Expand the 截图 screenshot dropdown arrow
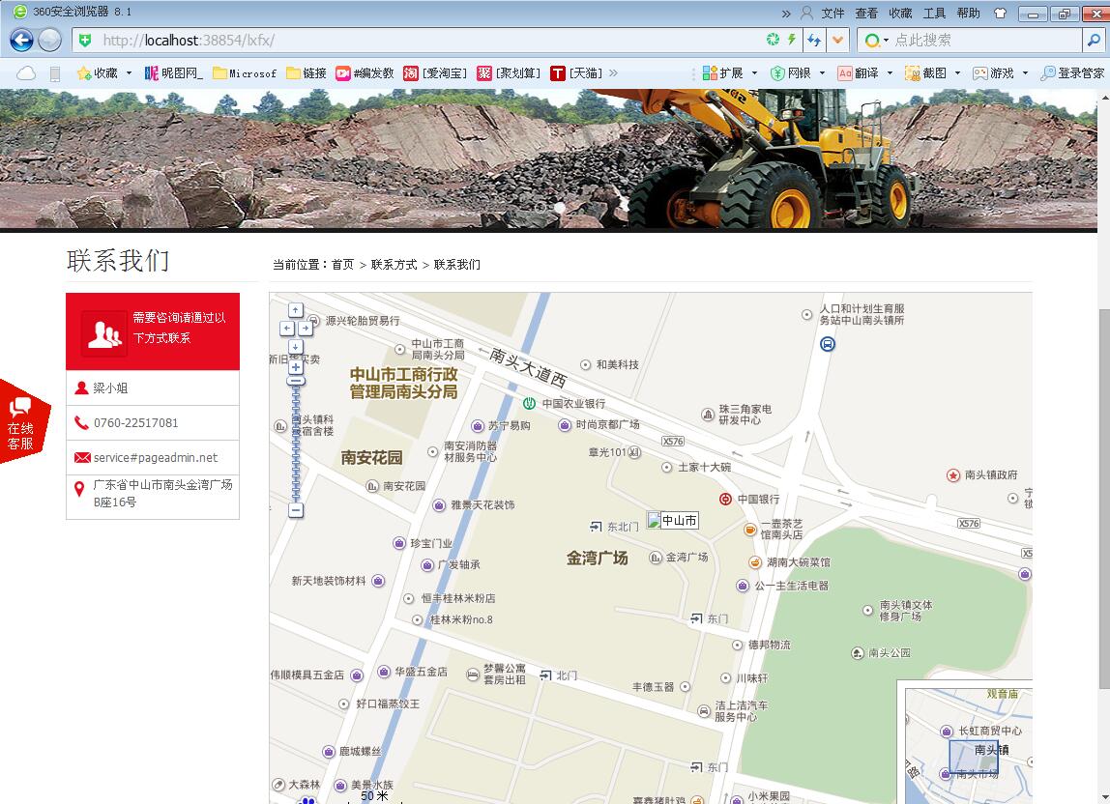Viewport: 1110px width, 804px height. (957, 73)
